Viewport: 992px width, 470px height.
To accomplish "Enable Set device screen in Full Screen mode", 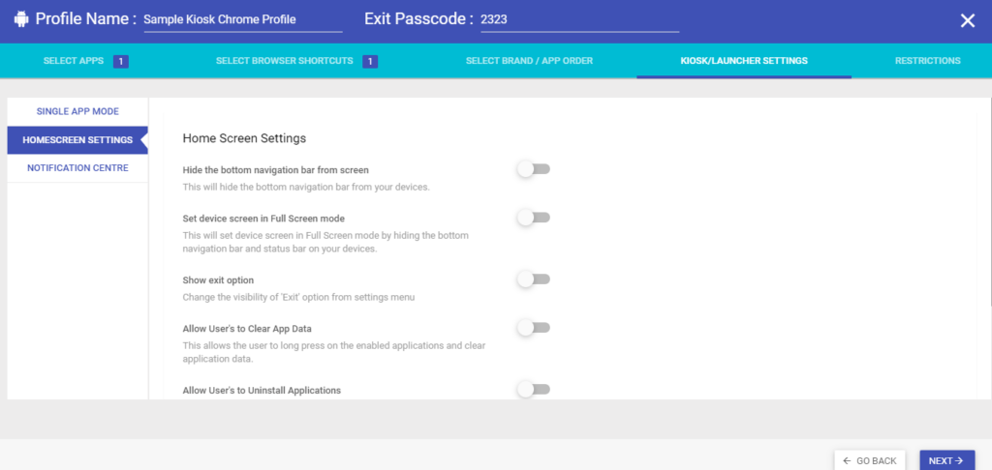I will pyautogui.click(x=534, y=218).
